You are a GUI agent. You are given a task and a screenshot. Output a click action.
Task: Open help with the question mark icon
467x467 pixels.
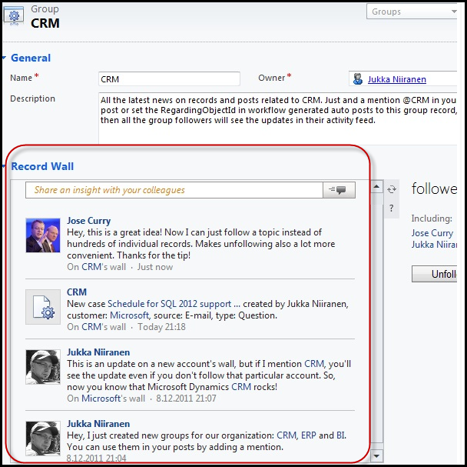pos(392,208)
